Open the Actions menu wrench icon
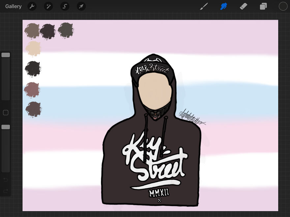This screenshot has height=217, width=290. (32, 6)
